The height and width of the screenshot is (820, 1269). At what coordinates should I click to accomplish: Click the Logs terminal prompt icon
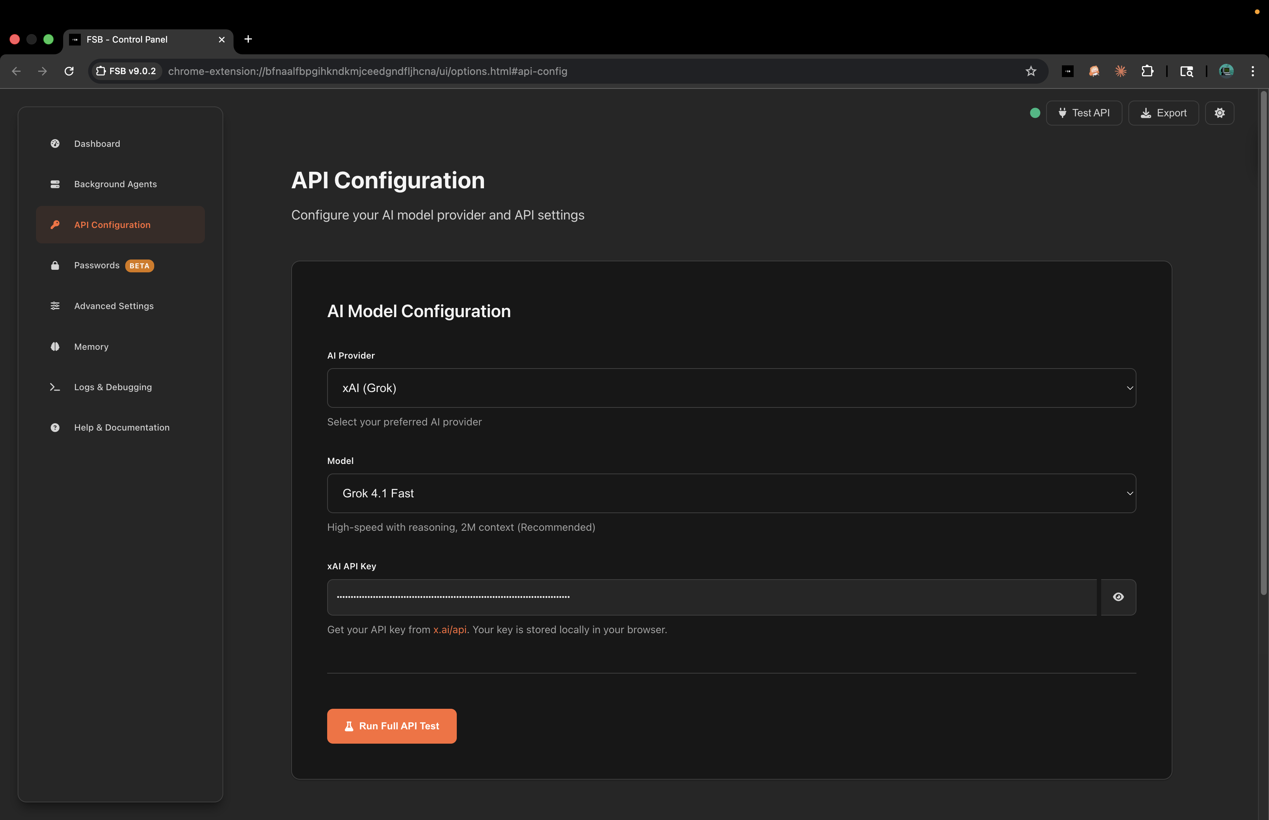tap(55, 387)
